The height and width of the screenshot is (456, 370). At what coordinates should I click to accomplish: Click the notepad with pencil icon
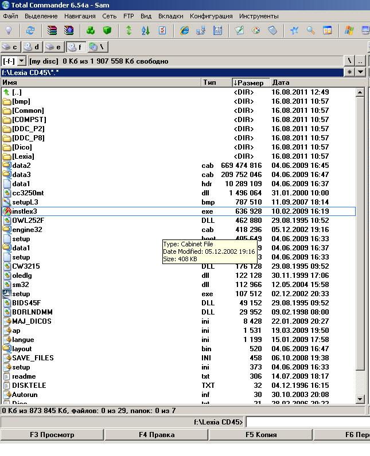tap(239, 30)
